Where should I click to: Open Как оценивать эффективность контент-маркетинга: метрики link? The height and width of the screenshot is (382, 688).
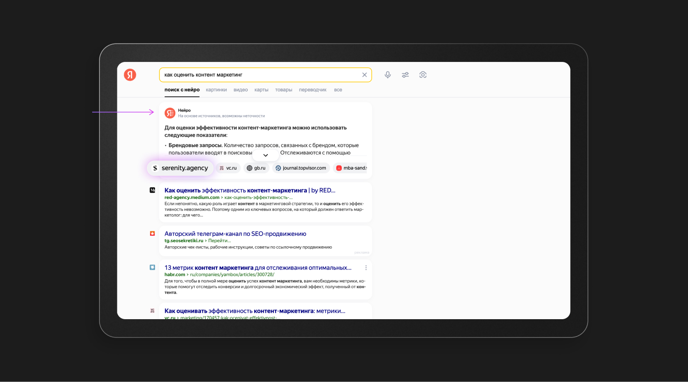[255, 311]
